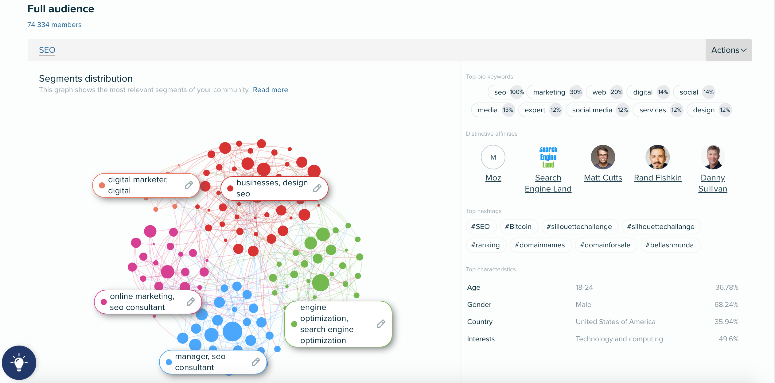
Task: Open the lightbulb tips icon
Action: click(x=19, y=363)
